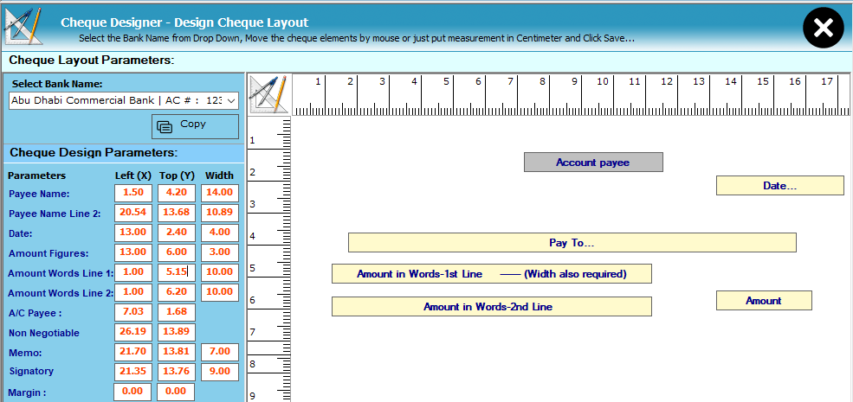
Task: Edit Date Top (Y) value 2.40
Action: click(177, 233)
